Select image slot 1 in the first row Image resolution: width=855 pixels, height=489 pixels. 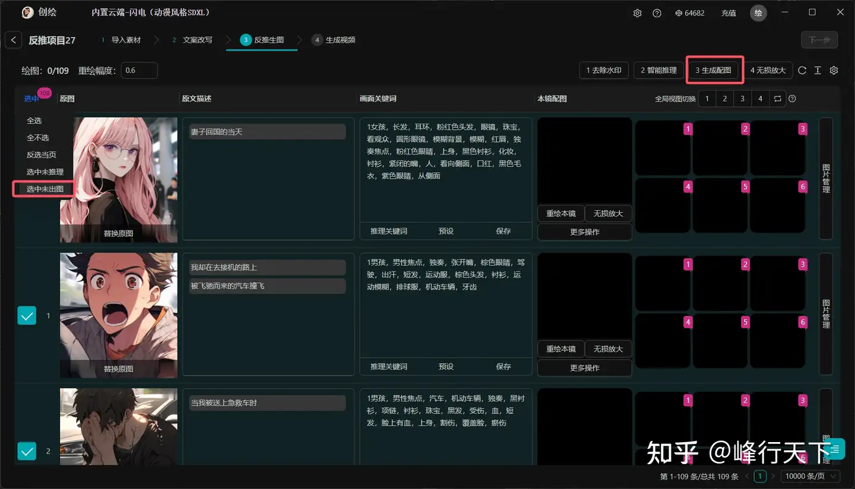(663, 148)
